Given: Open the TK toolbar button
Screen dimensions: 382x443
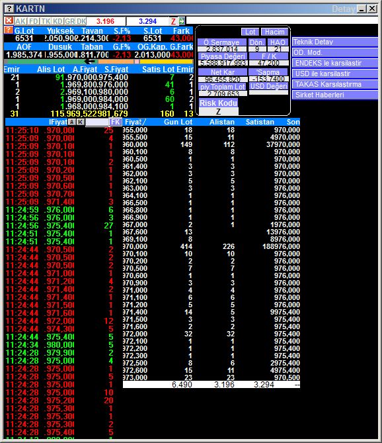Looking at the screenshot, I should (x=46, y=21).
